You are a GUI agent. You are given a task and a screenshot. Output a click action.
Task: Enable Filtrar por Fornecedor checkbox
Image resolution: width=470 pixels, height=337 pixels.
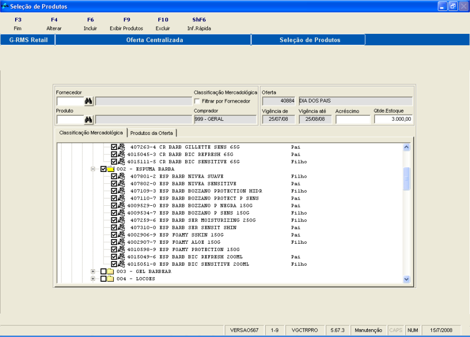click(x=197, y=102)
